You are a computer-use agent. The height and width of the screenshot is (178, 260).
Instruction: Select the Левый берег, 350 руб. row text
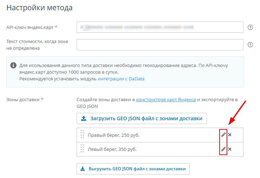pos(112,149)
